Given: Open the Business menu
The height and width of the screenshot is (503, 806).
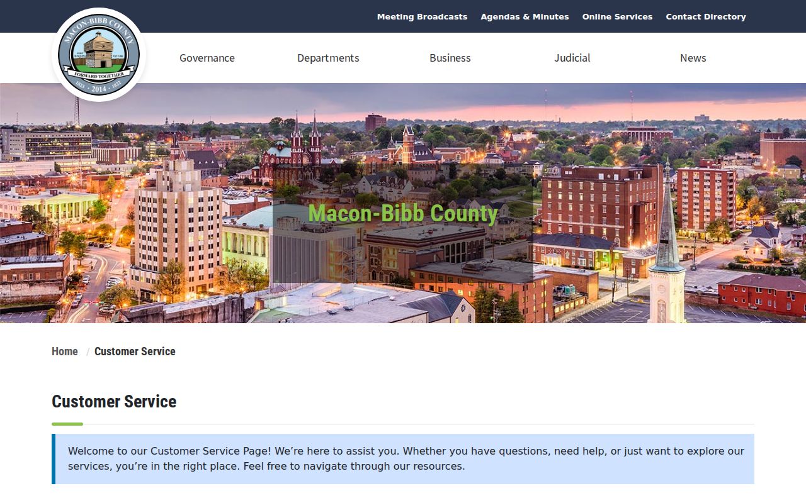Looking at the screenshot, I should (450, 58).
